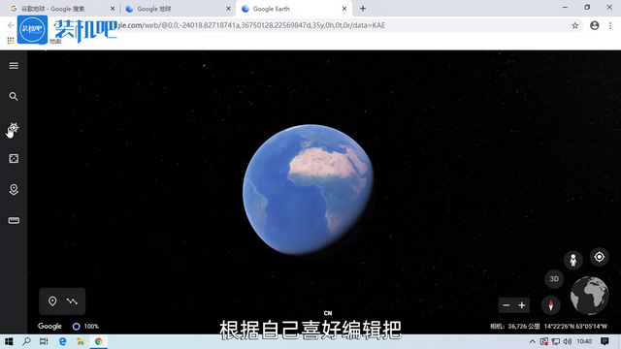Fly to my location target icon
Screen dimensions: 621x349
coord(600,257)
